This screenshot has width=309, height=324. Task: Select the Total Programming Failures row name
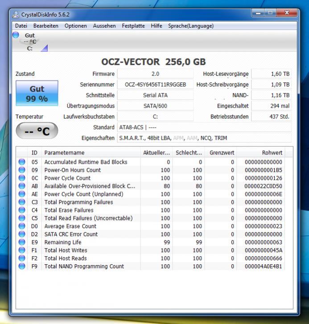pos(78,202)
